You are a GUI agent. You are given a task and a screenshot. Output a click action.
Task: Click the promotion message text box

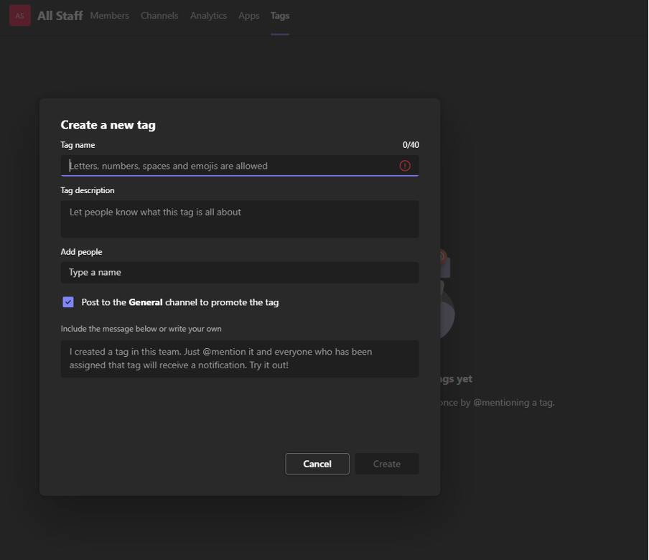tap(239, 358)
